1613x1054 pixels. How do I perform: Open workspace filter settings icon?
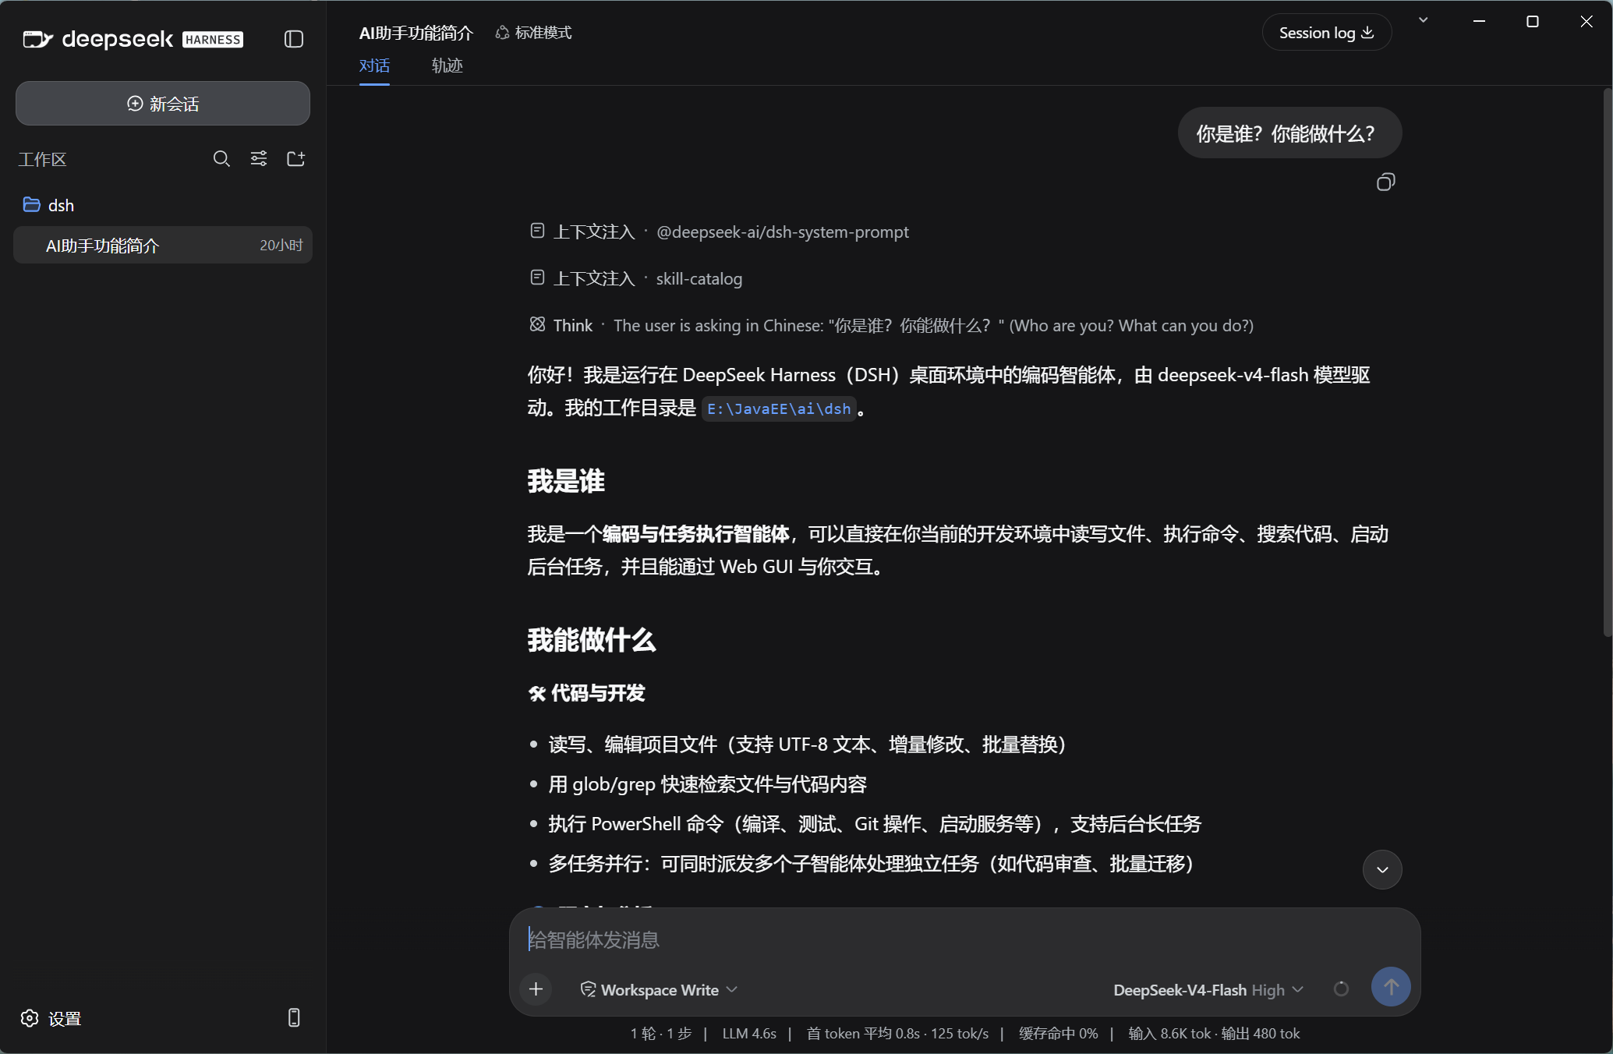[259, 159]
